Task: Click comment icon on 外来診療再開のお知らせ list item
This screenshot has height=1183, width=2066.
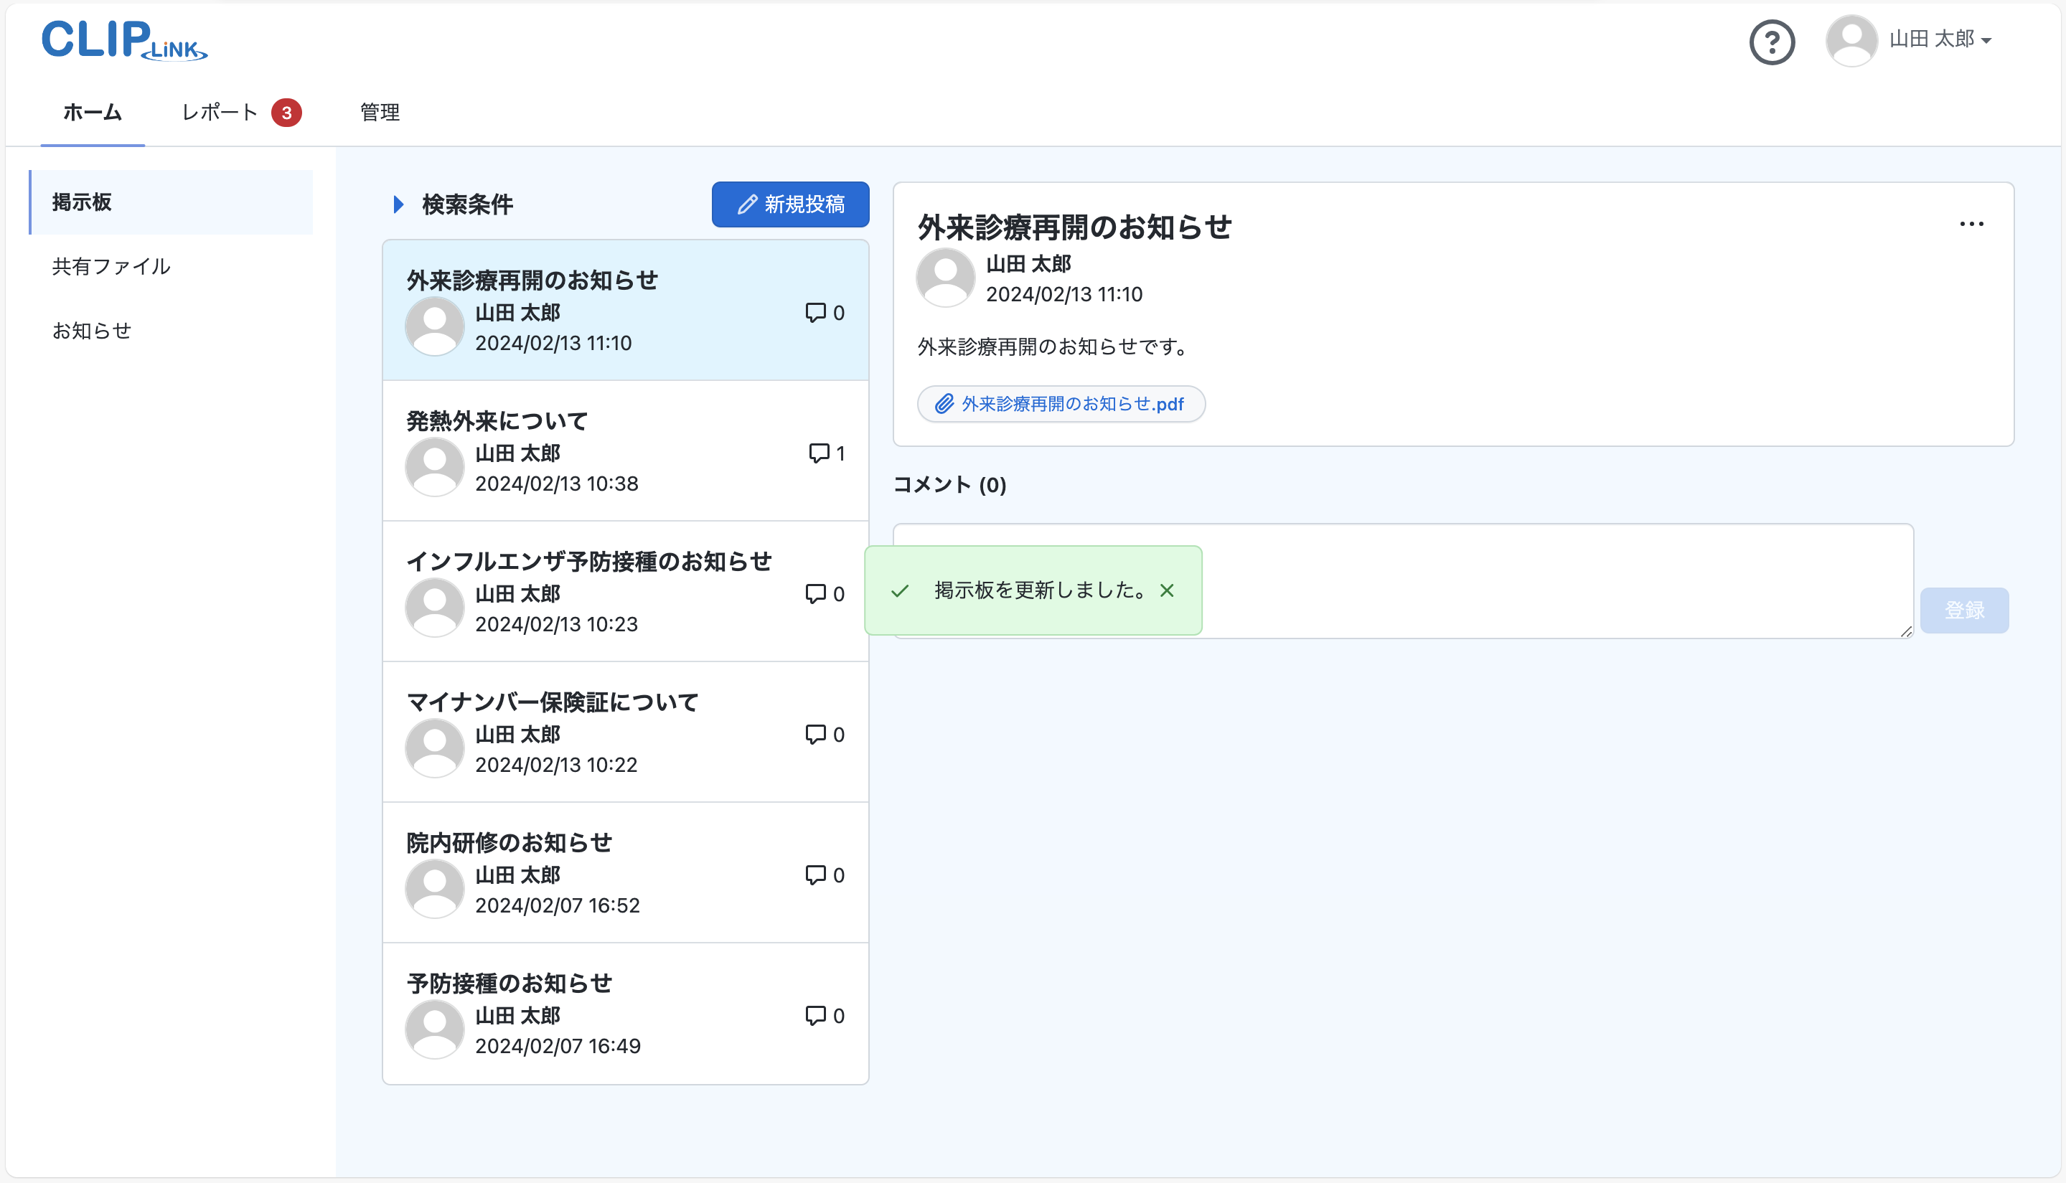Action: 815,313
